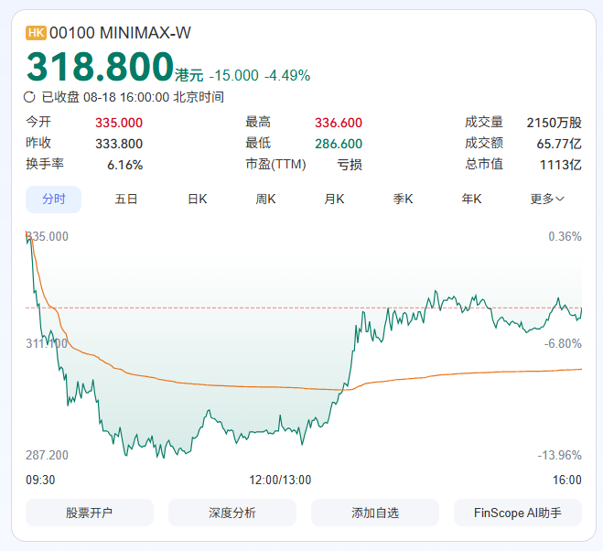Click the 已收盘 08-18 16:00:00 timestamp text
Screen dimensions: 603x551
click(133, 97)
